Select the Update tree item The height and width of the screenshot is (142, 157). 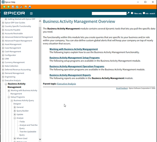pos(20,114)
